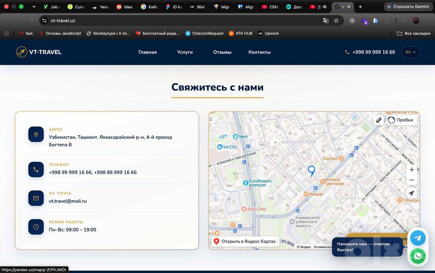Screen dimensions: 435x273
Task: Open the Все закладки folder
Action: (414, 34)
